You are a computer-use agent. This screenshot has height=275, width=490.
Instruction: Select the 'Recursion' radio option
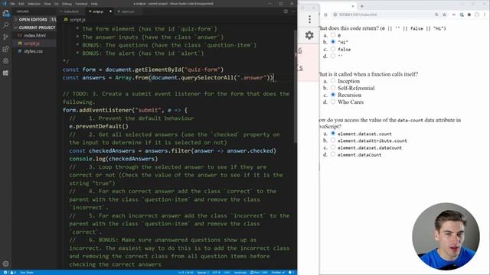point(333,95)
